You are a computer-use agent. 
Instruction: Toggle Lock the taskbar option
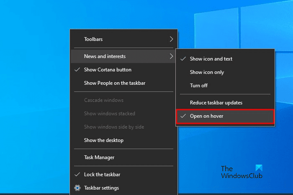(x=124, y=175)
